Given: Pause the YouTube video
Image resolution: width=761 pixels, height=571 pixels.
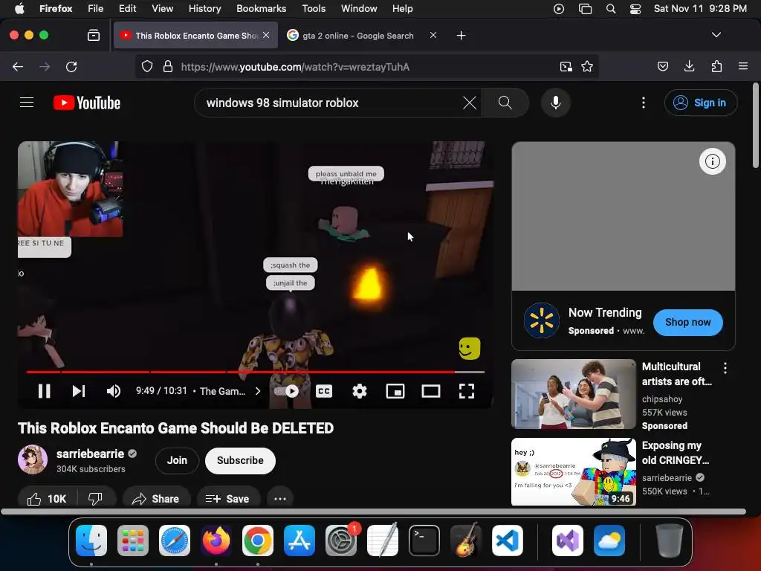Looking at the screenshot, I should (x=44, y=391).
